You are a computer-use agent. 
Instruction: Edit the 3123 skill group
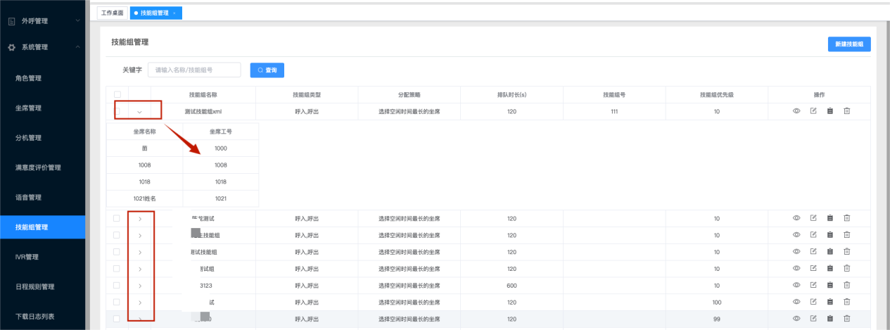(x=813, y=285)
